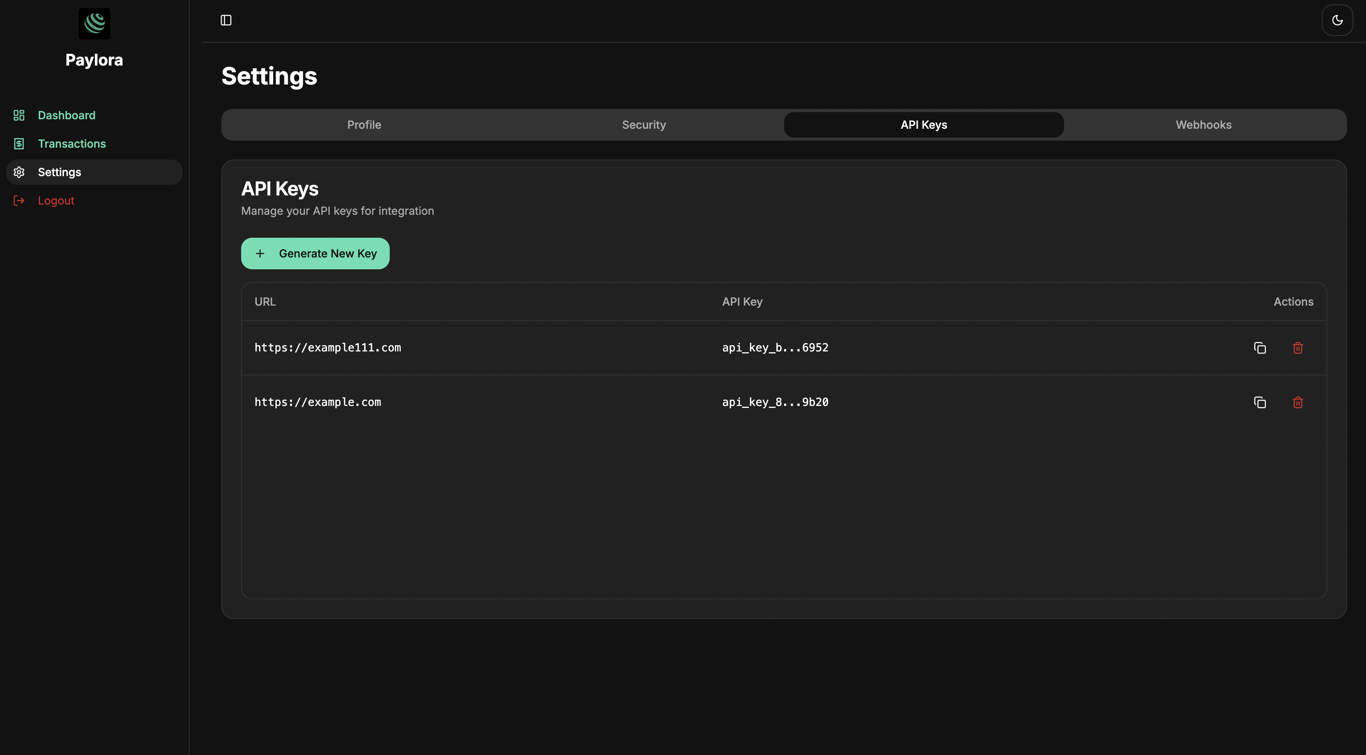Switch to the Profile tab

click(364, 124)
